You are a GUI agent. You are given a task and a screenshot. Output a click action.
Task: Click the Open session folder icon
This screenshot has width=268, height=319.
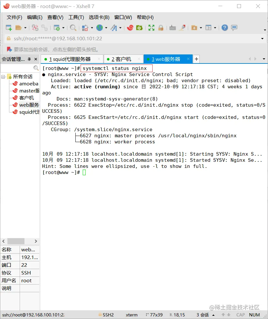pos(18,28)
